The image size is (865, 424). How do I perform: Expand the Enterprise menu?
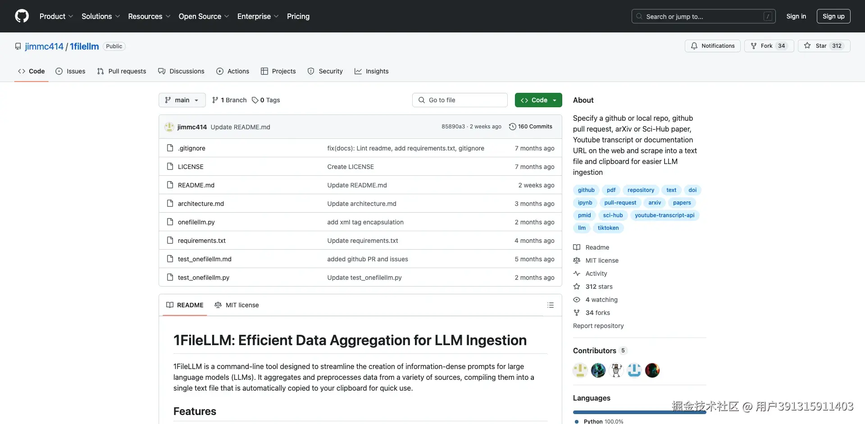[258, 16]
